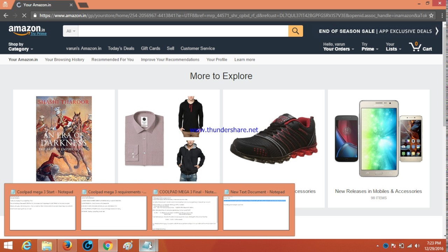The height and width of the screenshot is (252, 448).
Task: Click the Windows Start button
Action: (8, 246)
